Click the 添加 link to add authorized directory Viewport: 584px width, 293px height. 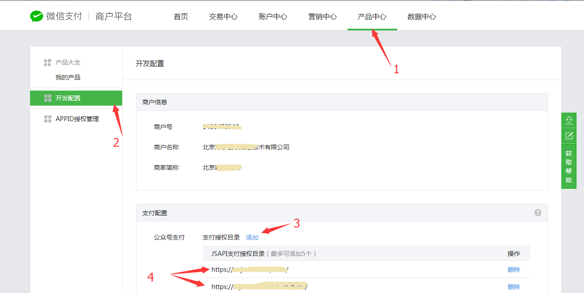pos(251,237)
